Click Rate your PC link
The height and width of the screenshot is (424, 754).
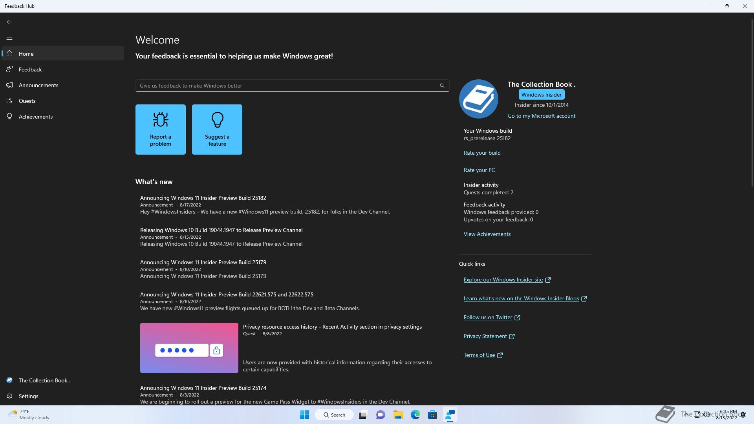pos(479,170)
